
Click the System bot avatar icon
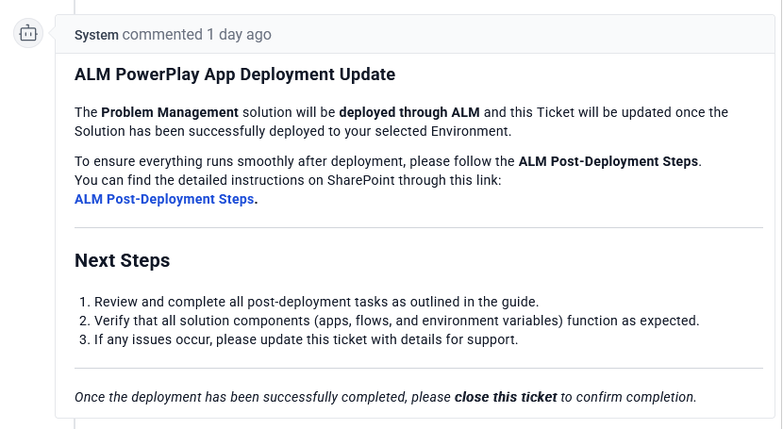(x=28, y=34)
